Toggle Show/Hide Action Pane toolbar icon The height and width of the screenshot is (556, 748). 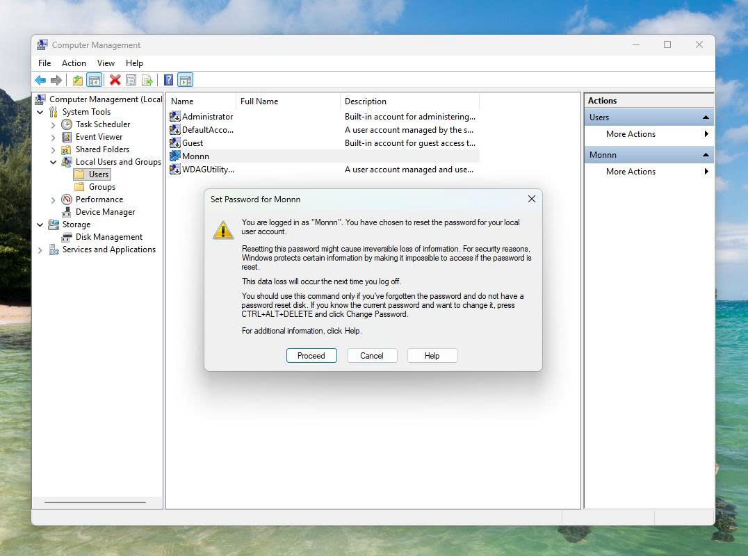pos(185,80)
